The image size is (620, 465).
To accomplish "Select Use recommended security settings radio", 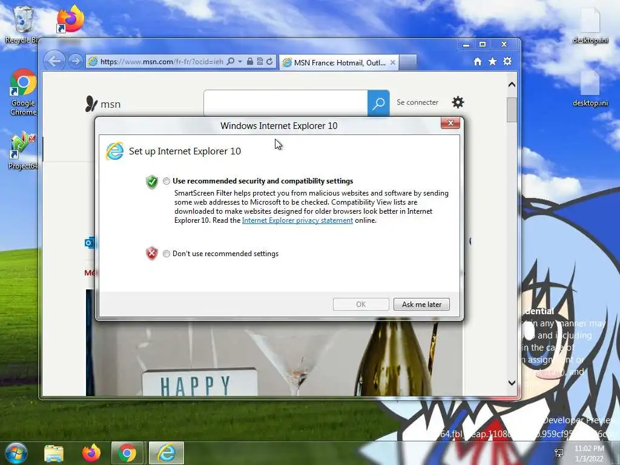I will (167, 181).
